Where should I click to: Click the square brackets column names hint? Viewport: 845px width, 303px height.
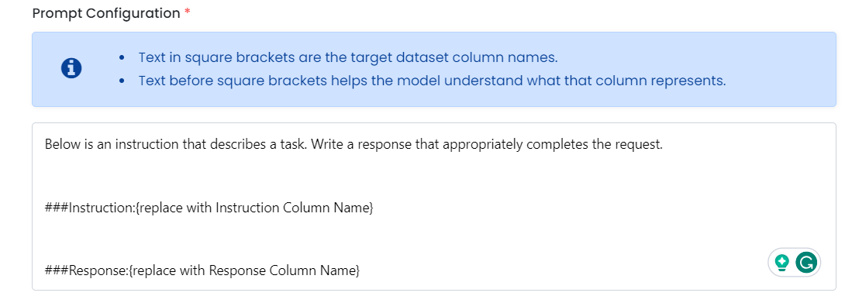(x=347, y=57)
